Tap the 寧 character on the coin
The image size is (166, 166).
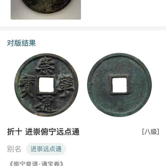point(66,86)
